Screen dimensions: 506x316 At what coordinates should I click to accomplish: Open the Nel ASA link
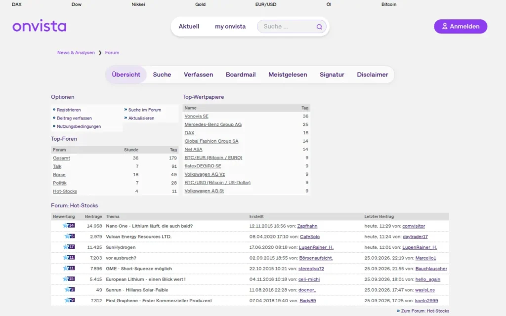(193, 149)
